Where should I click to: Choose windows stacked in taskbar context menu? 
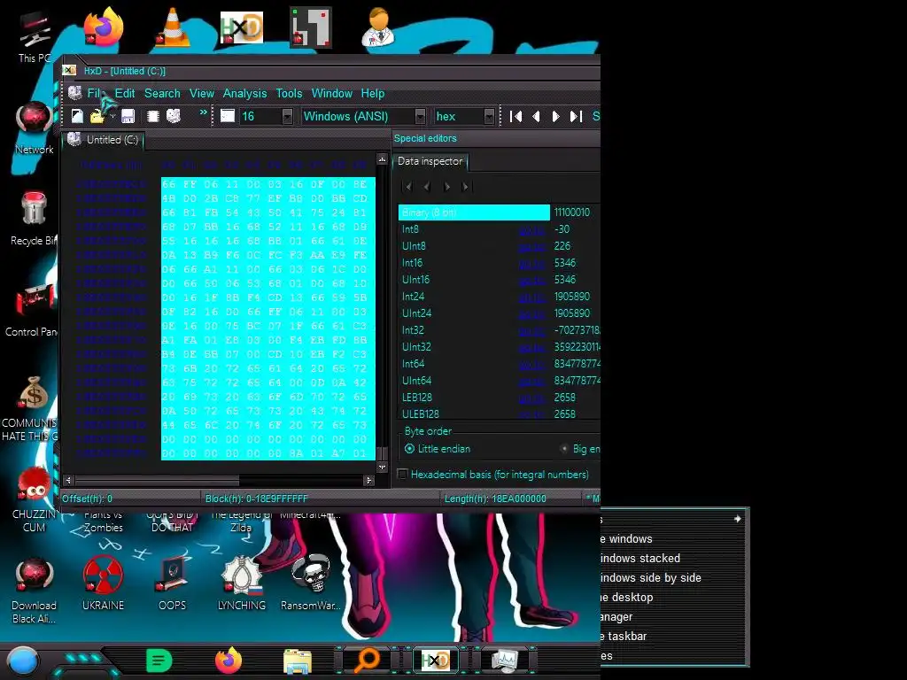pyautogui.click(x=640, y=558)
